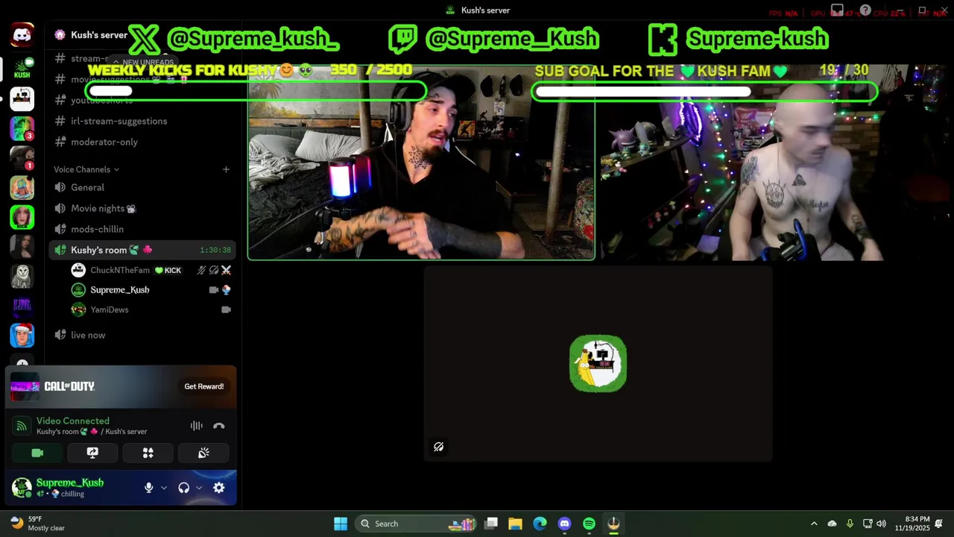Click tray microphone in-use icon
954x537 pixels.
(850, 524)
